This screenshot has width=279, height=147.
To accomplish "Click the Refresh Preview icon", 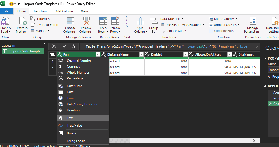I will (x=22, y=21).
